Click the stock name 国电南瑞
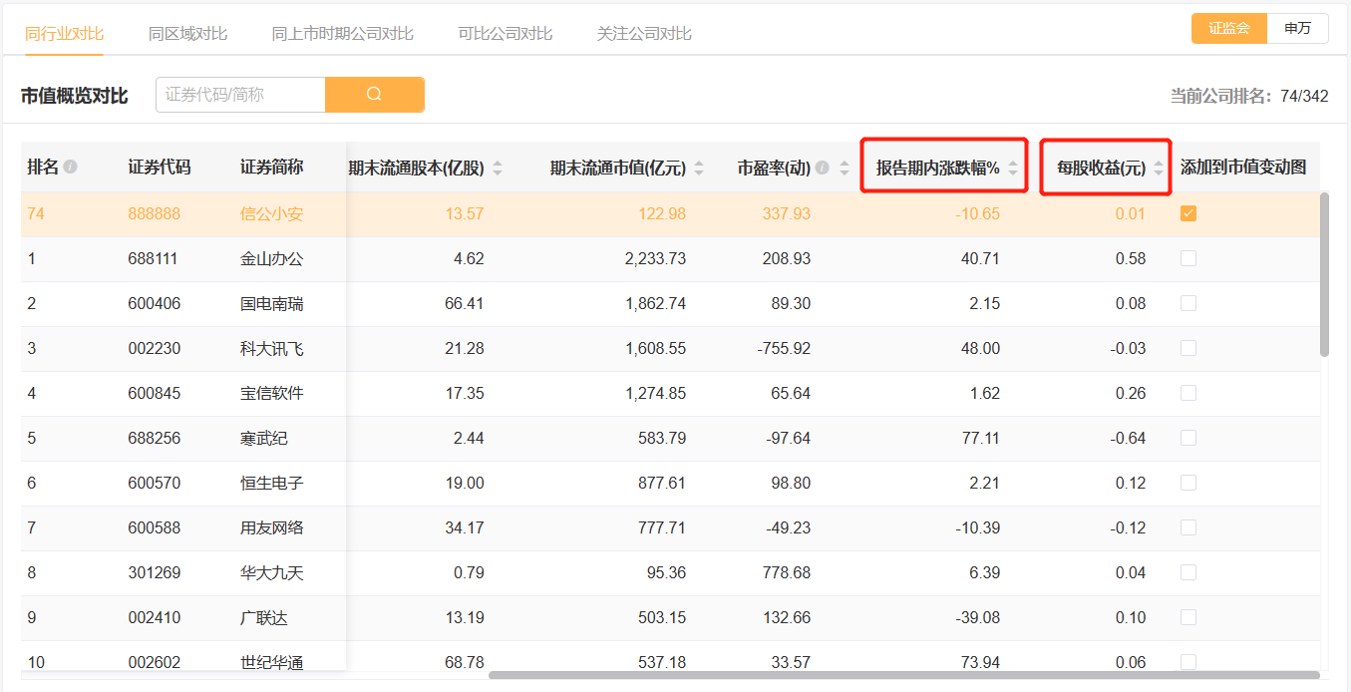The height and width of the screenshot is (692, 1351). coord(271,303)
